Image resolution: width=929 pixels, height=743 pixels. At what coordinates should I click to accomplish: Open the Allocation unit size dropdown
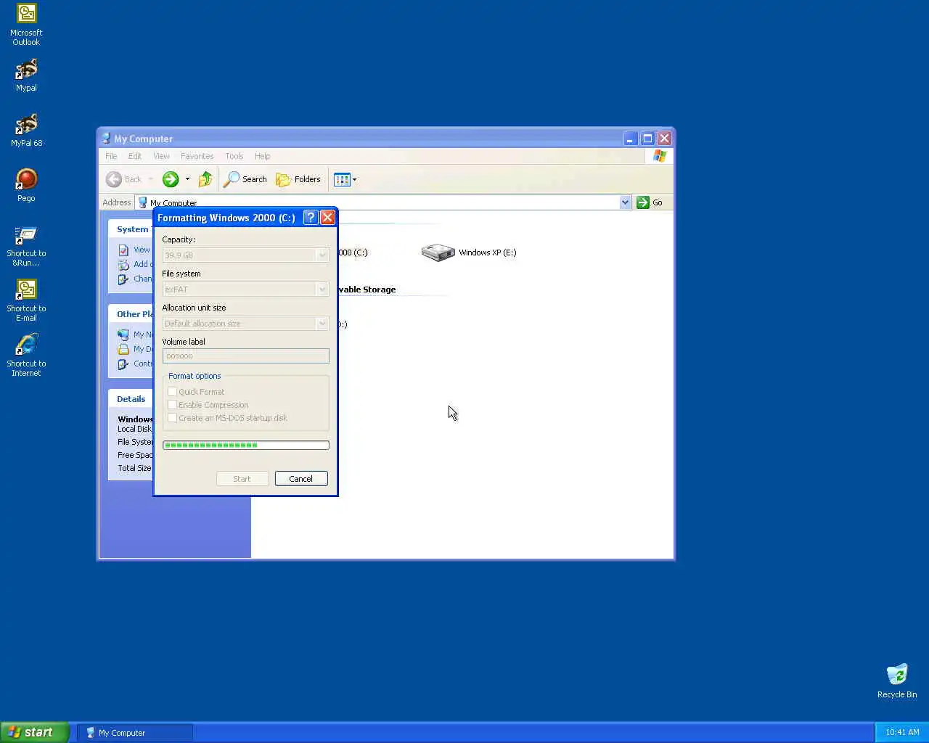322,324
